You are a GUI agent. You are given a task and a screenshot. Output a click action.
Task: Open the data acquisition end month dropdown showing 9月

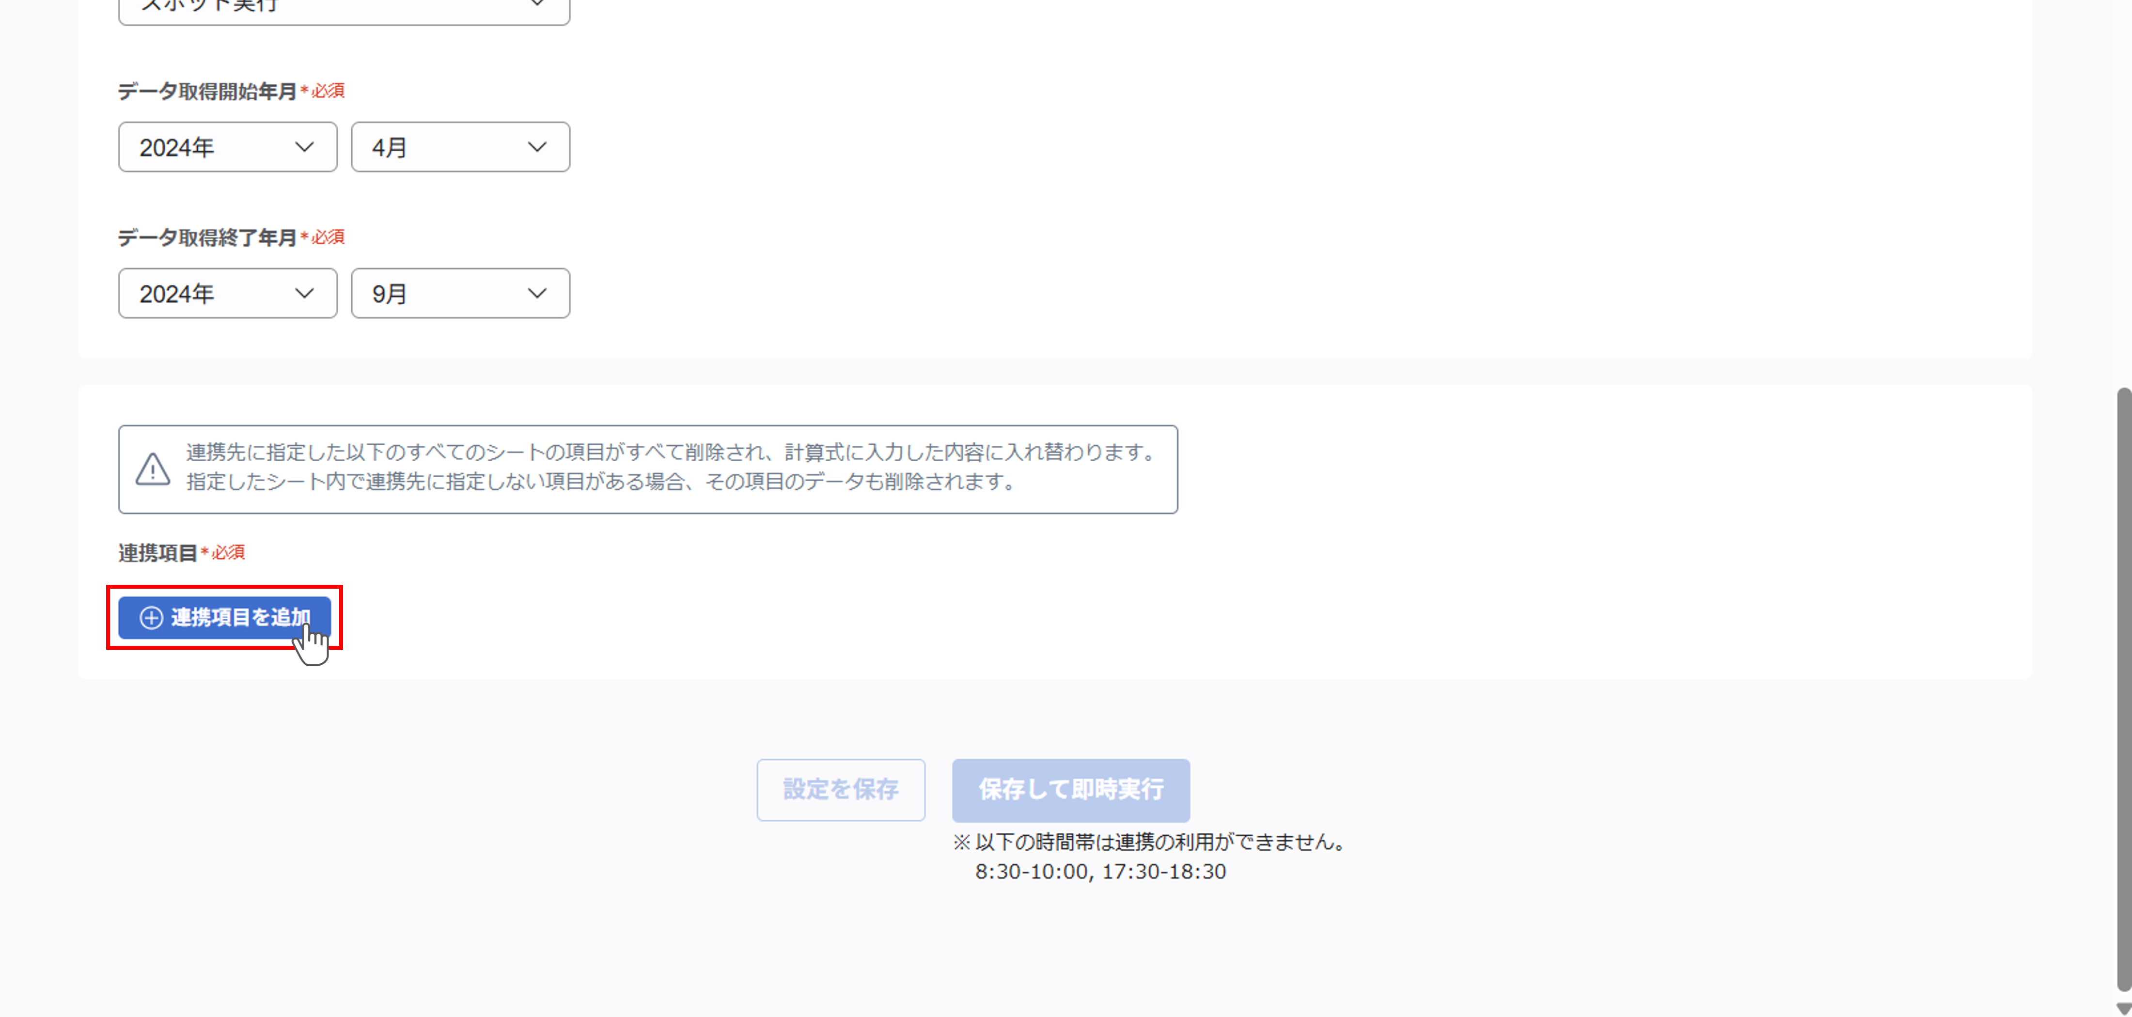(460, 293)
